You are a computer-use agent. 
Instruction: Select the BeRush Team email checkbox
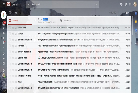[x=10, y=58]
